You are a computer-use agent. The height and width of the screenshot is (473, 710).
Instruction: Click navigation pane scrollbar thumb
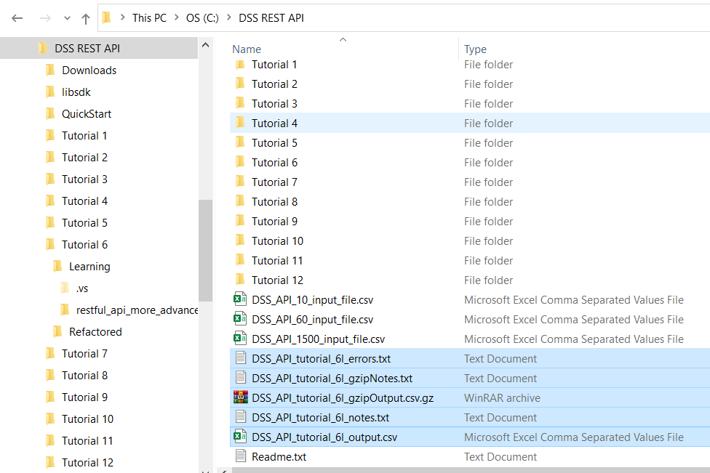click(x=205, y=251)
